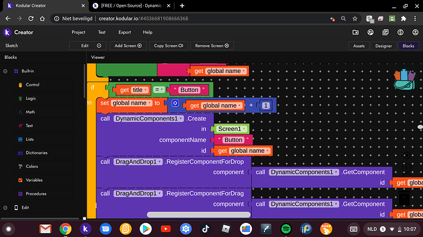
Task: Open a new browser tab
Action: click(x=182, y=6)
